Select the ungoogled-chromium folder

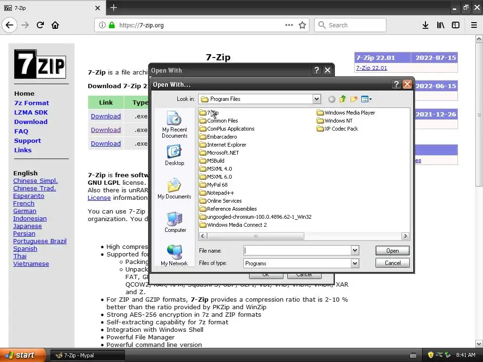(x=256, y=217)
